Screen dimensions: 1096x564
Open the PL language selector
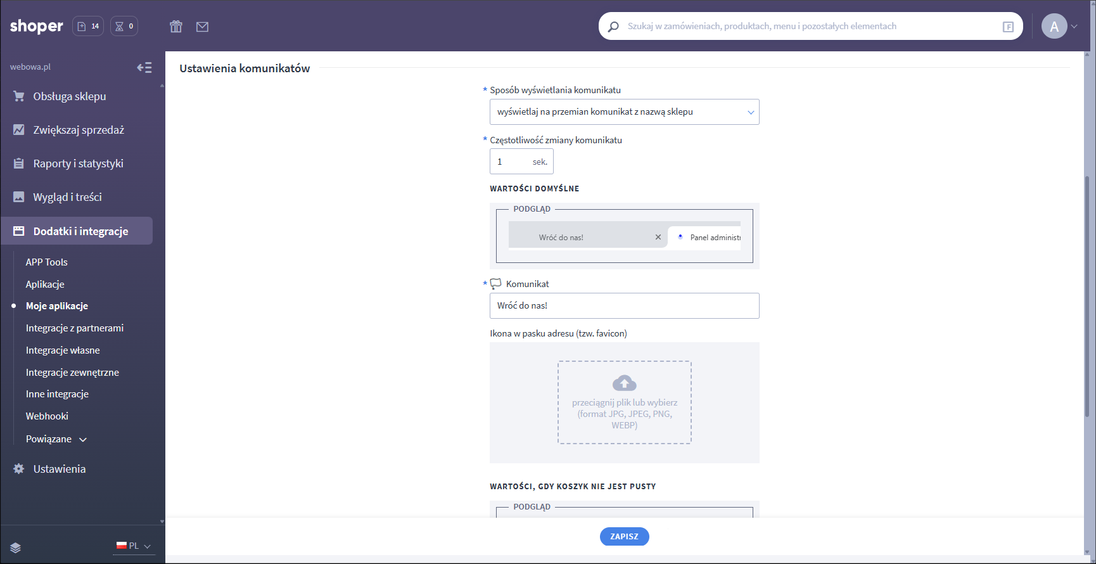(x=134, y=546)
